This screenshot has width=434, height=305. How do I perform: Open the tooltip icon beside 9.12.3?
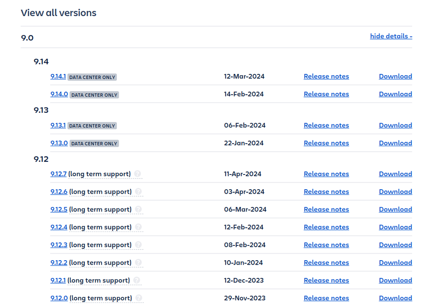[x=138, y=245]
